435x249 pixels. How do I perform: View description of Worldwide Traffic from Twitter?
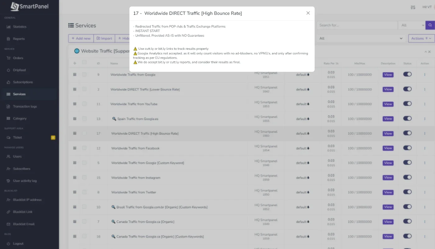[x=388, y=192]
